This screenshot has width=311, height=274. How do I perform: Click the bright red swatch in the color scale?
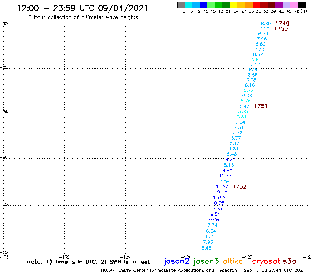[256, 5]
